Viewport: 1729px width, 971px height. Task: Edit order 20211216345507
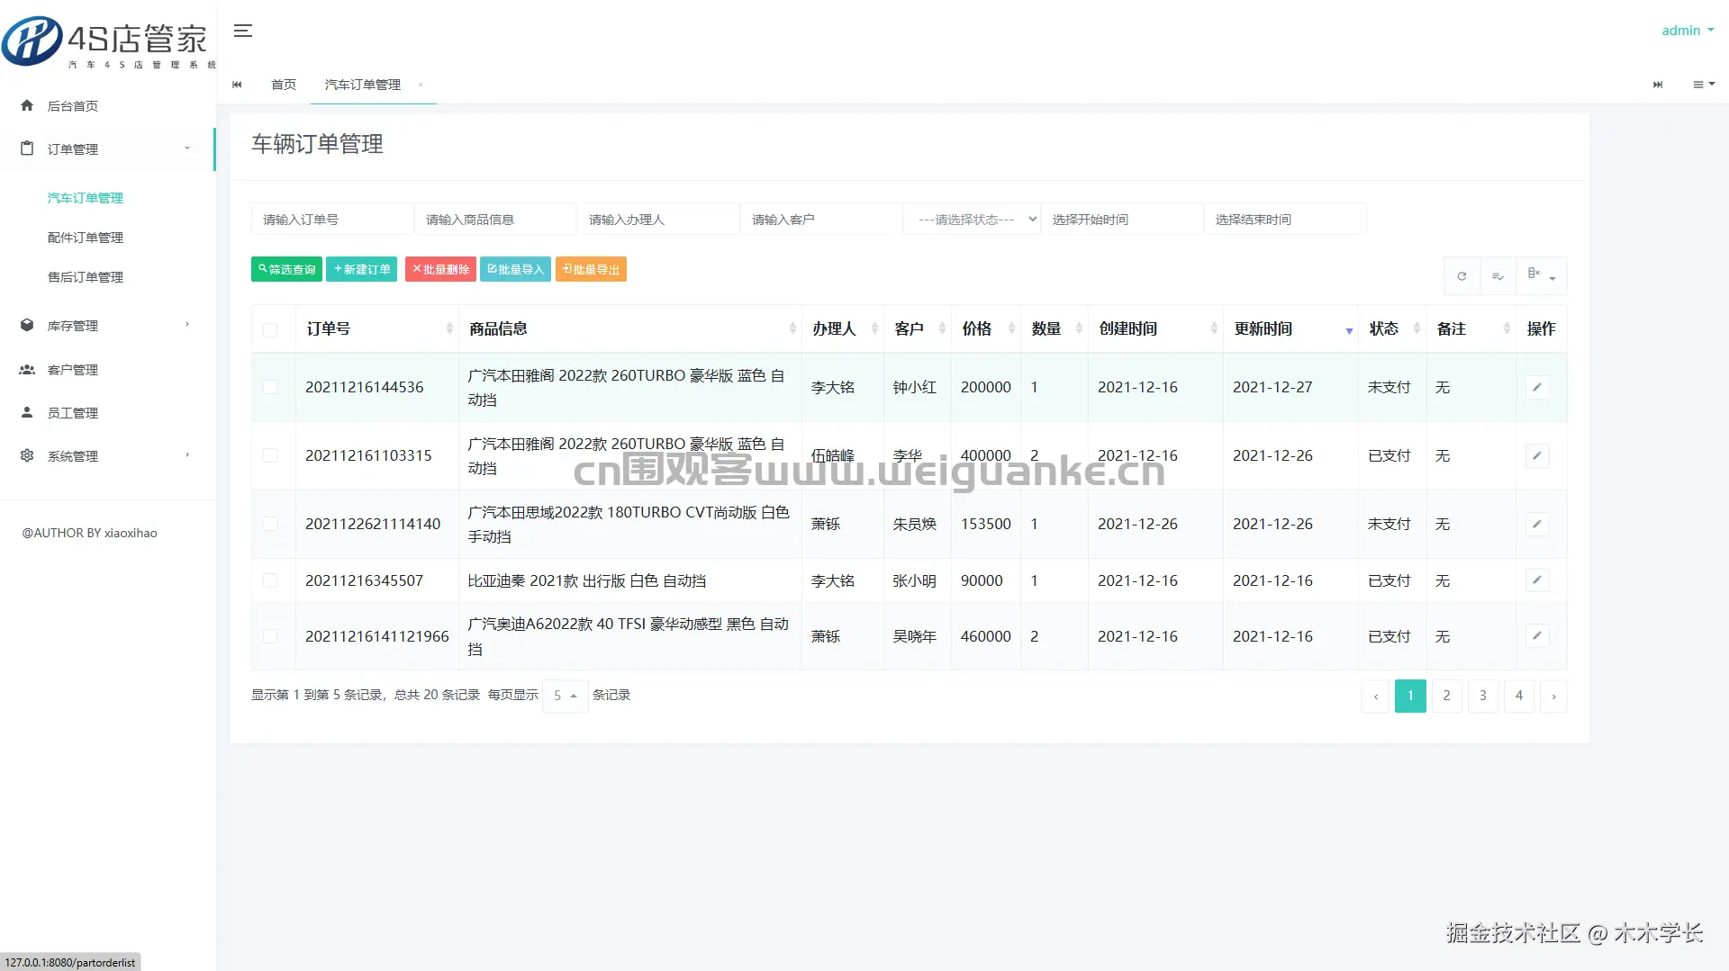coord(1537,580)
